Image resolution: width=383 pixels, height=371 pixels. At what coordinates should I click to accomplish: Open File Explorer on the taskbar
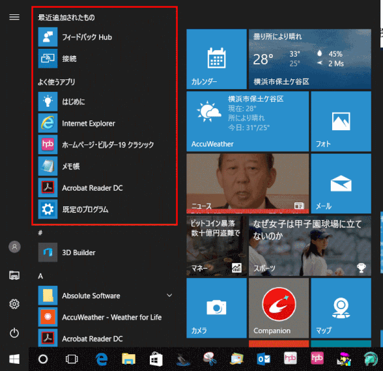[129, 359]
